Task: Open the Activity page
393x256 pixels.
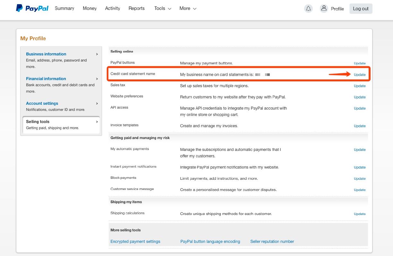Action: 113,8
